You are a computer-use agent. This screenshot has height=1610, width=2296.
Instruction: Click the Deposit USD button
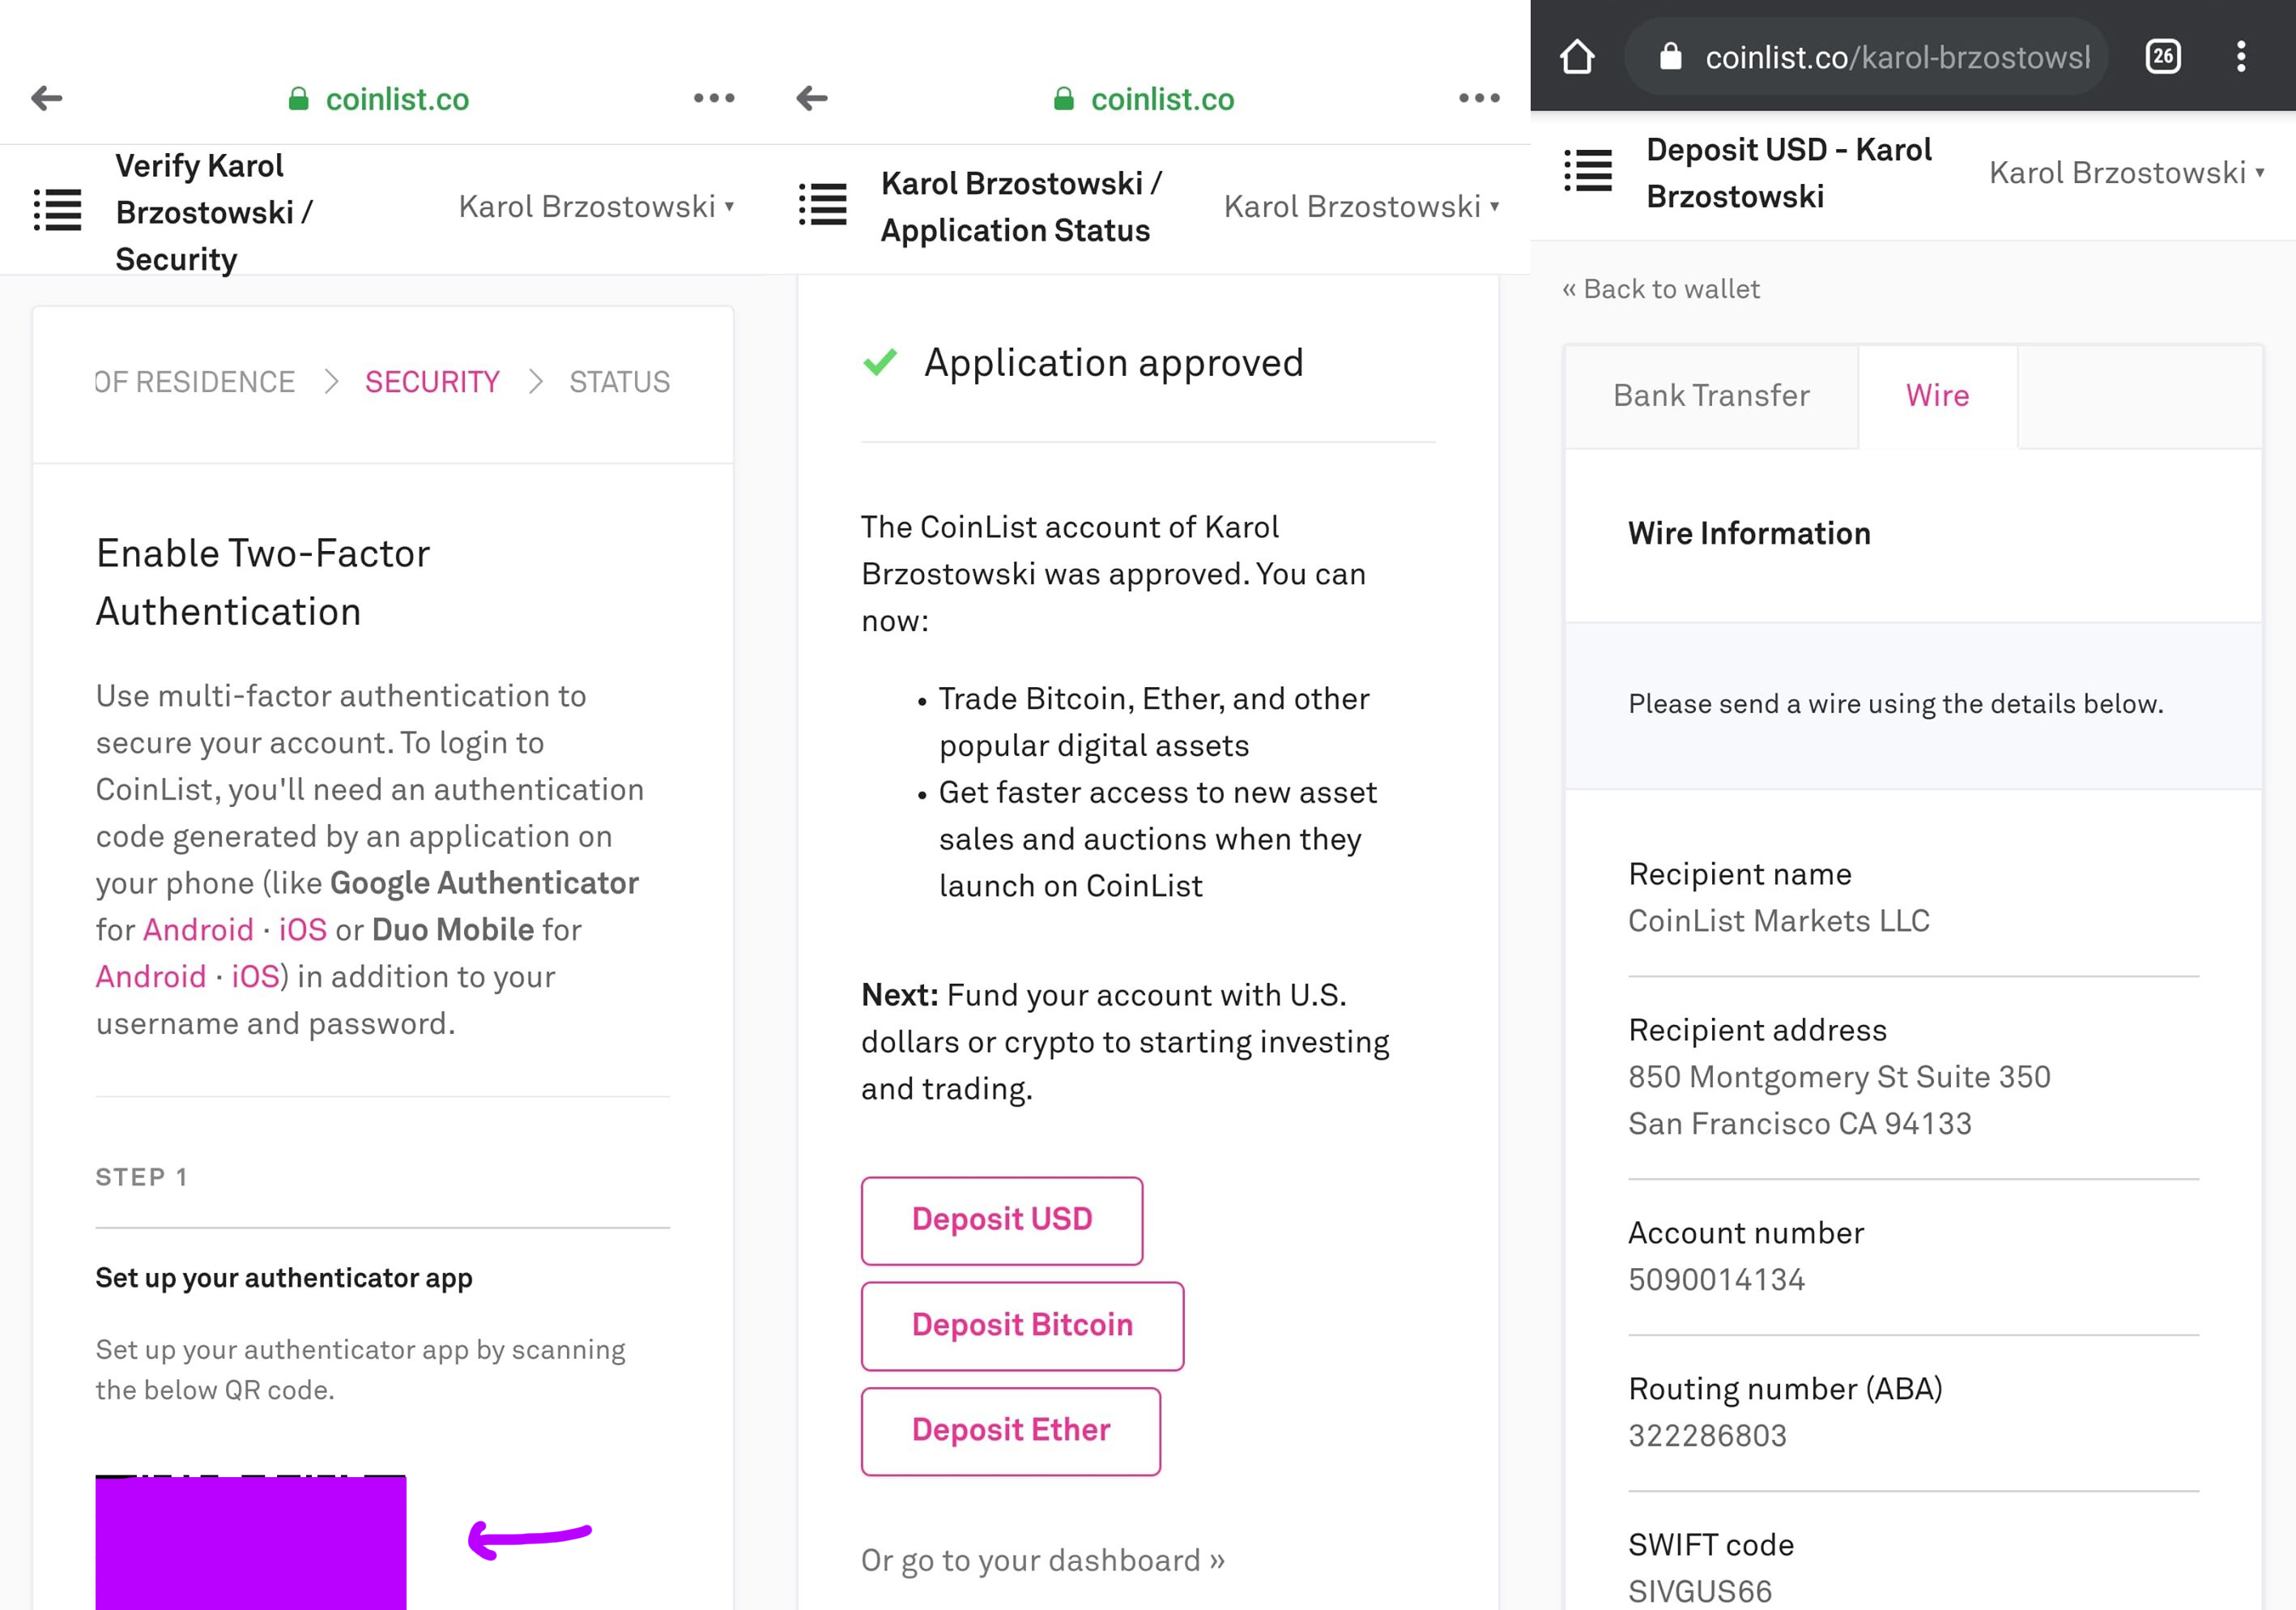(x=1001, y=1219)
